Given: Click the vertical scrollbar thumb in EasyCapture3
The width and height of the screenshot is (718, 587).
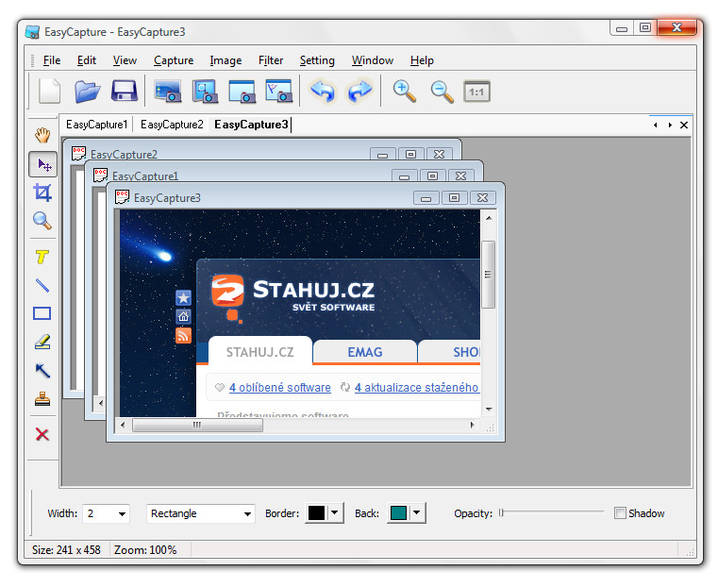Looking at the screenshot, I should pyautogui.click(x=489, y=275).
